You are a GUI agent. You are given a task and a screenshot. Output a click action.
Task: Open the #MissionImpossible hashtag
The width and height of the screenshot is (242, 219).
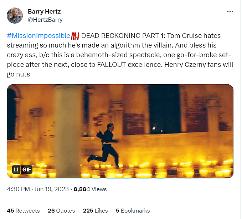point(38,36)
